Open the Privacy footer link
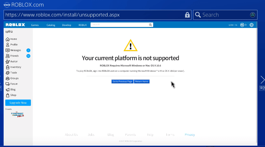265x147 pixels. [190, 135]
